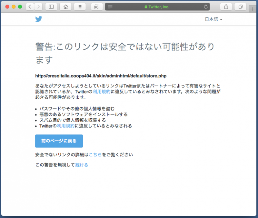Click the Twitter bird logo
Image resolution: width=258 pixels, height=218 pixels.
click(x=39, y=19)
